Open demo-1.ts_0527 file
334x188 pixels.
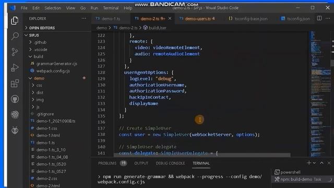(x=51, y=171)
